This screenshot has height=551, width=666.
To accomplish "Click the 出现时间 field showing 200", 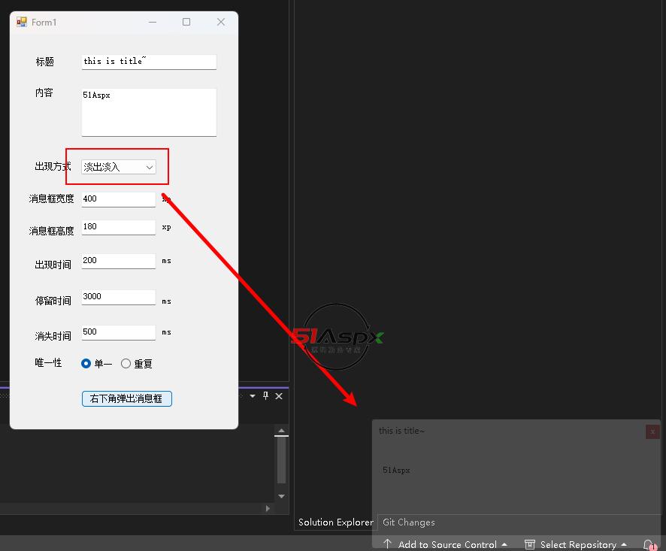I will 119,261.
